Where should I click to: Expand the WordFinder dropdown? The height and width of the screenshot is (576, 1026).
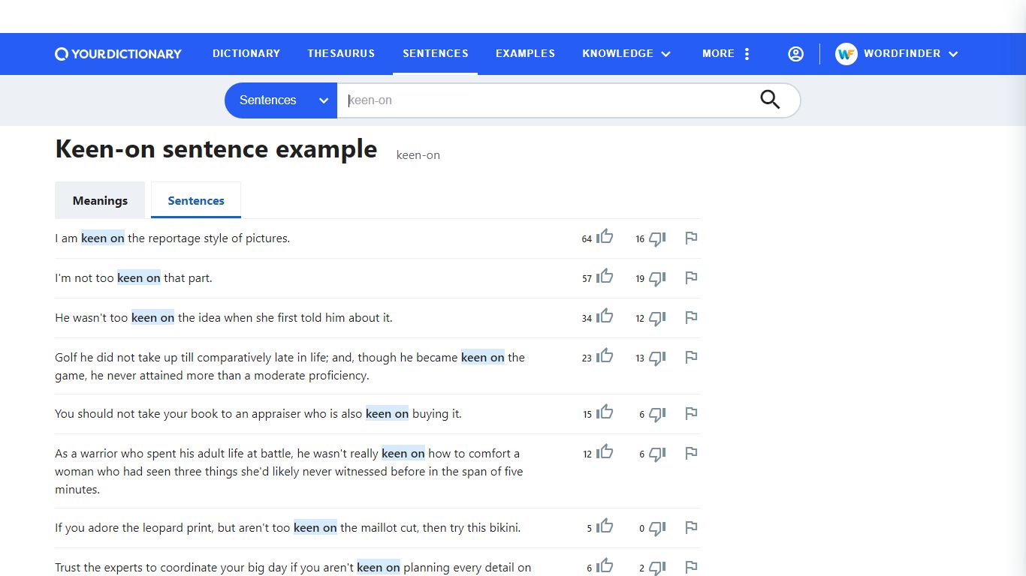[x=910, y=54]
